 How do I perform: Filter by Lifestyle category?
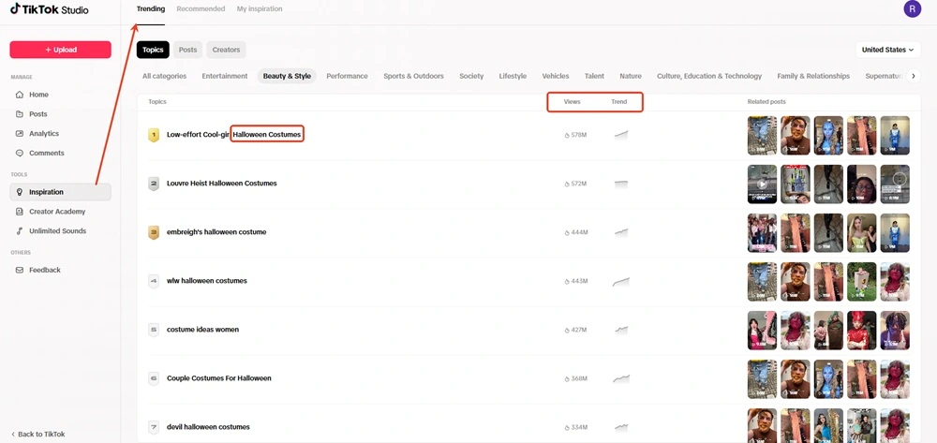(x=513, y=76)
